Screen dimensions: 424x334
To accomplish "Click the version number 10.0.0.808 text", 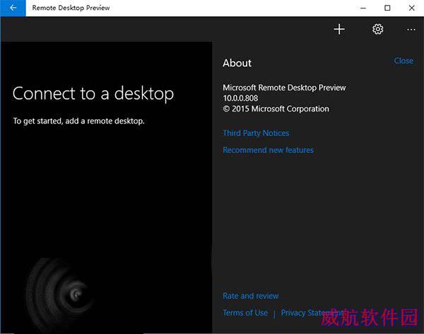I will pos(240,98).
